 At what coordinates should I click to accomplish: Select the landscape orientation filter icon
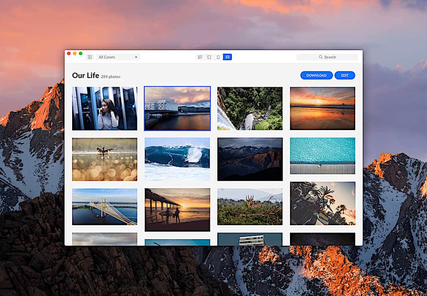click(x=228, y=57)
